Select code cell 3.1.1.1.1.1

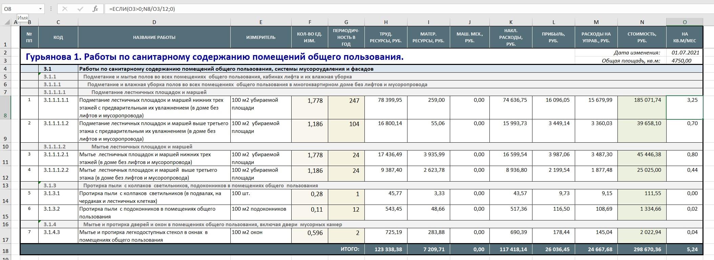click(58, 108)
